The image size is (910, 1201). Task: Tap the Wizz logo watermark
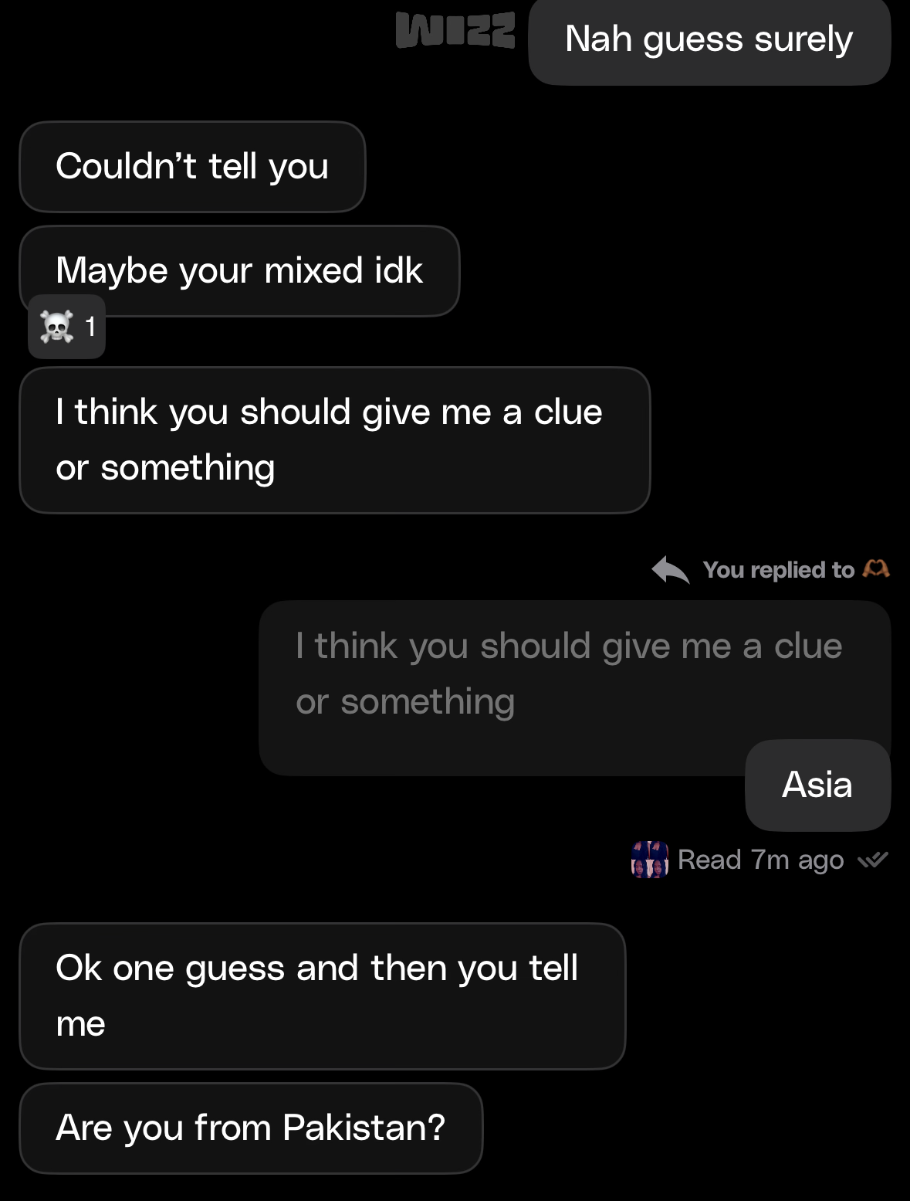(455, 31)
